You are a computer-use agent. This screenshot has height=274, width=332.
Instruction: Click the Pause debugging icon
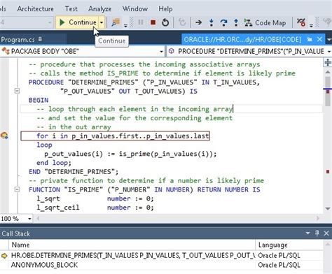[x=141, y=22]
